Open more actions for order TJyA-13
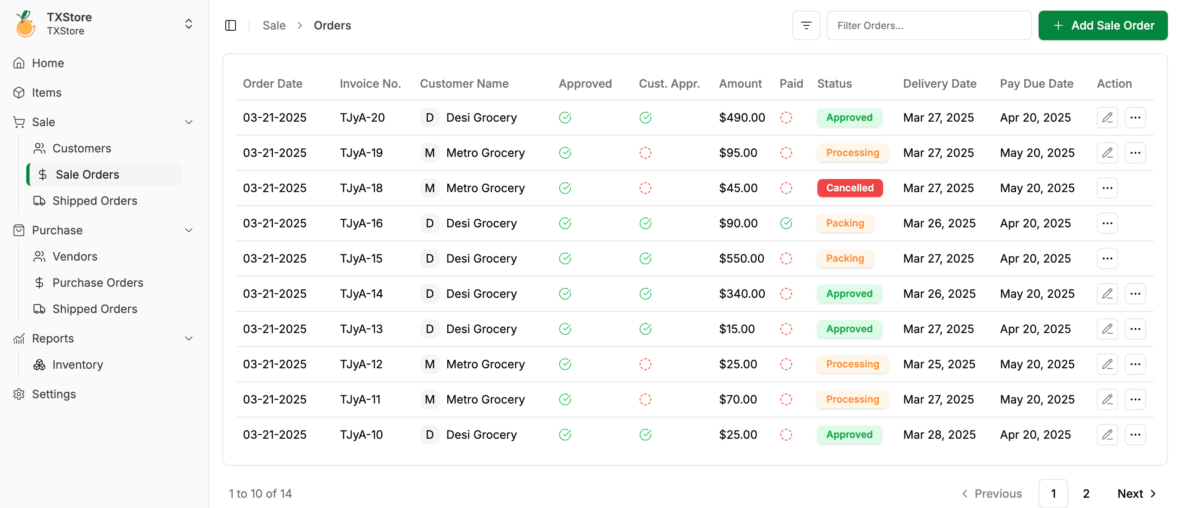 click(x=1135, y=329)
